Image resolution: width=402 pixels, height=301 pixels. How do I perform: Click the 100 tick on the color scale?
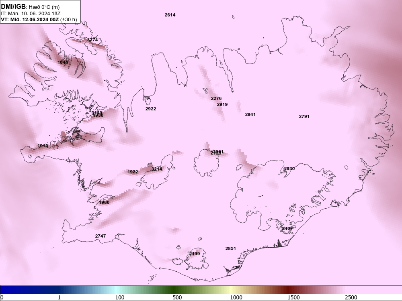[x=120, y=297]
